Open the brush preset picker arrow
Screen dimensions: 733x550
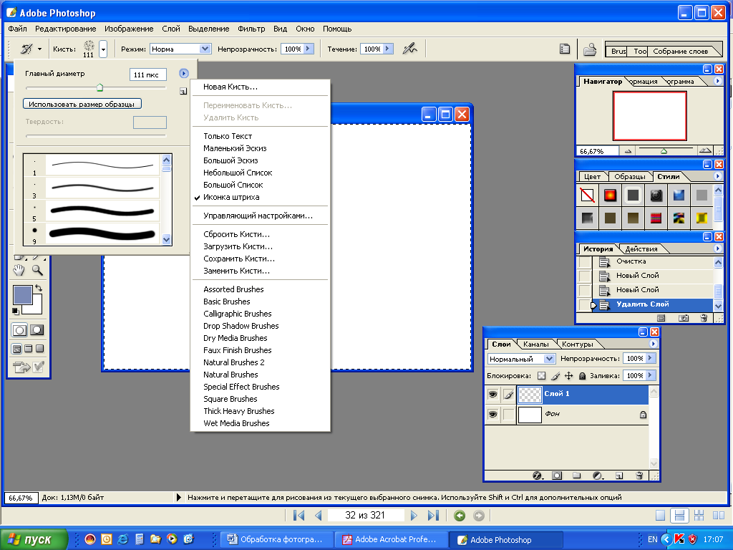pos(103,49)
